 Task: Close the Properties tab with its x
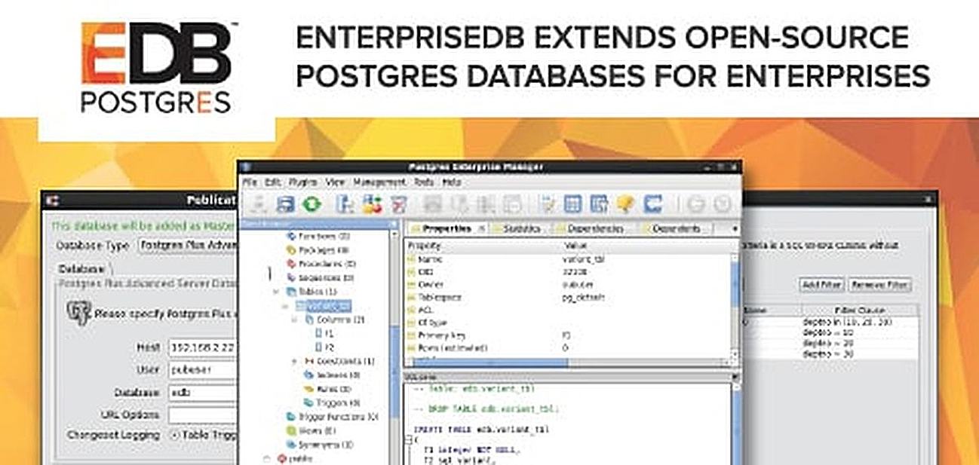(481, 228)
